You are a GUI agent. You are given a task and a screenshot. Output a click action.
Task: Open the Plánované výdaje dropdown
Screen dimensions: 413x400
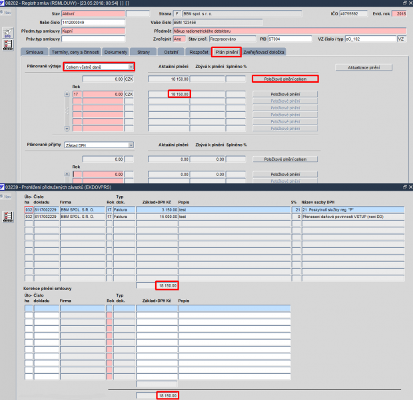point(131,67)
